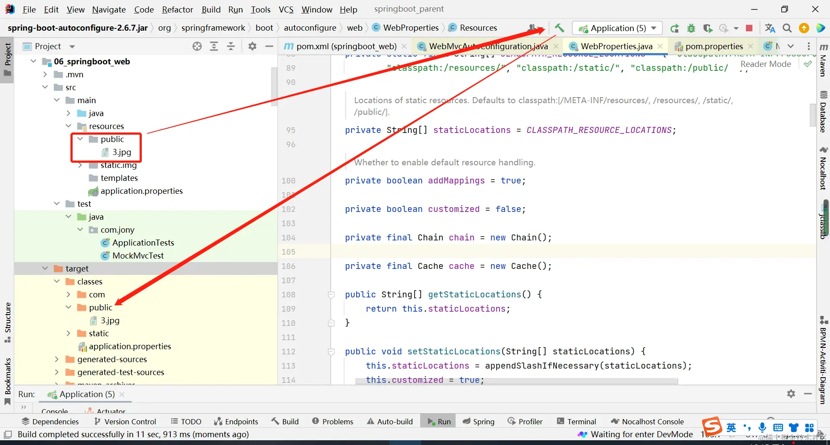830x445 pixels.
Task: Open the VCS menu
Action: point(286,9)
